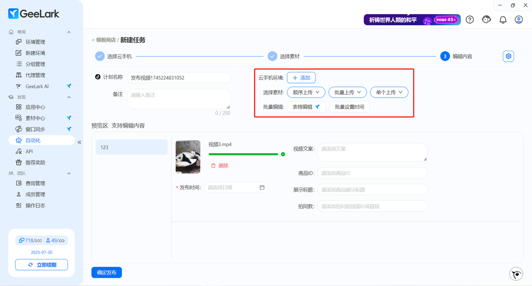Click the settings gear icon beside the steps

[508, 57]
